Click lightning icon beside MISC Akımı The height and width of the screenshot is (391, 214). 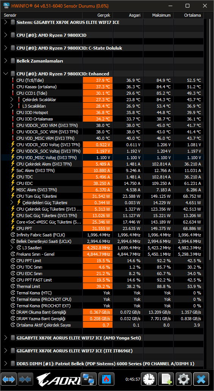(x=13, y=190)
